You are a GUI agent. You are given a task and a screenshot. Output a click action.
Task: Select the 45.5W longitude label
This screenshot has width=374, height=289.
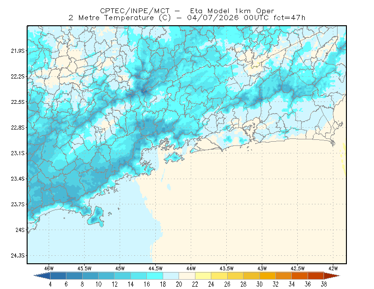click(85, 268)
